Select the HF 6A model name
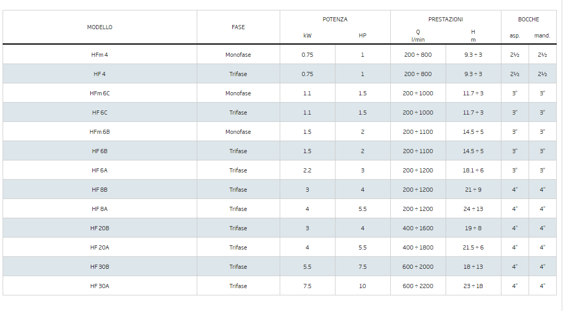Viewport: 563px width, 311px height. tap(100, 170)
